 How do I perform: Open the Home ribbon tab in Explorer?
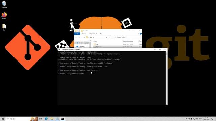point(84,34)
